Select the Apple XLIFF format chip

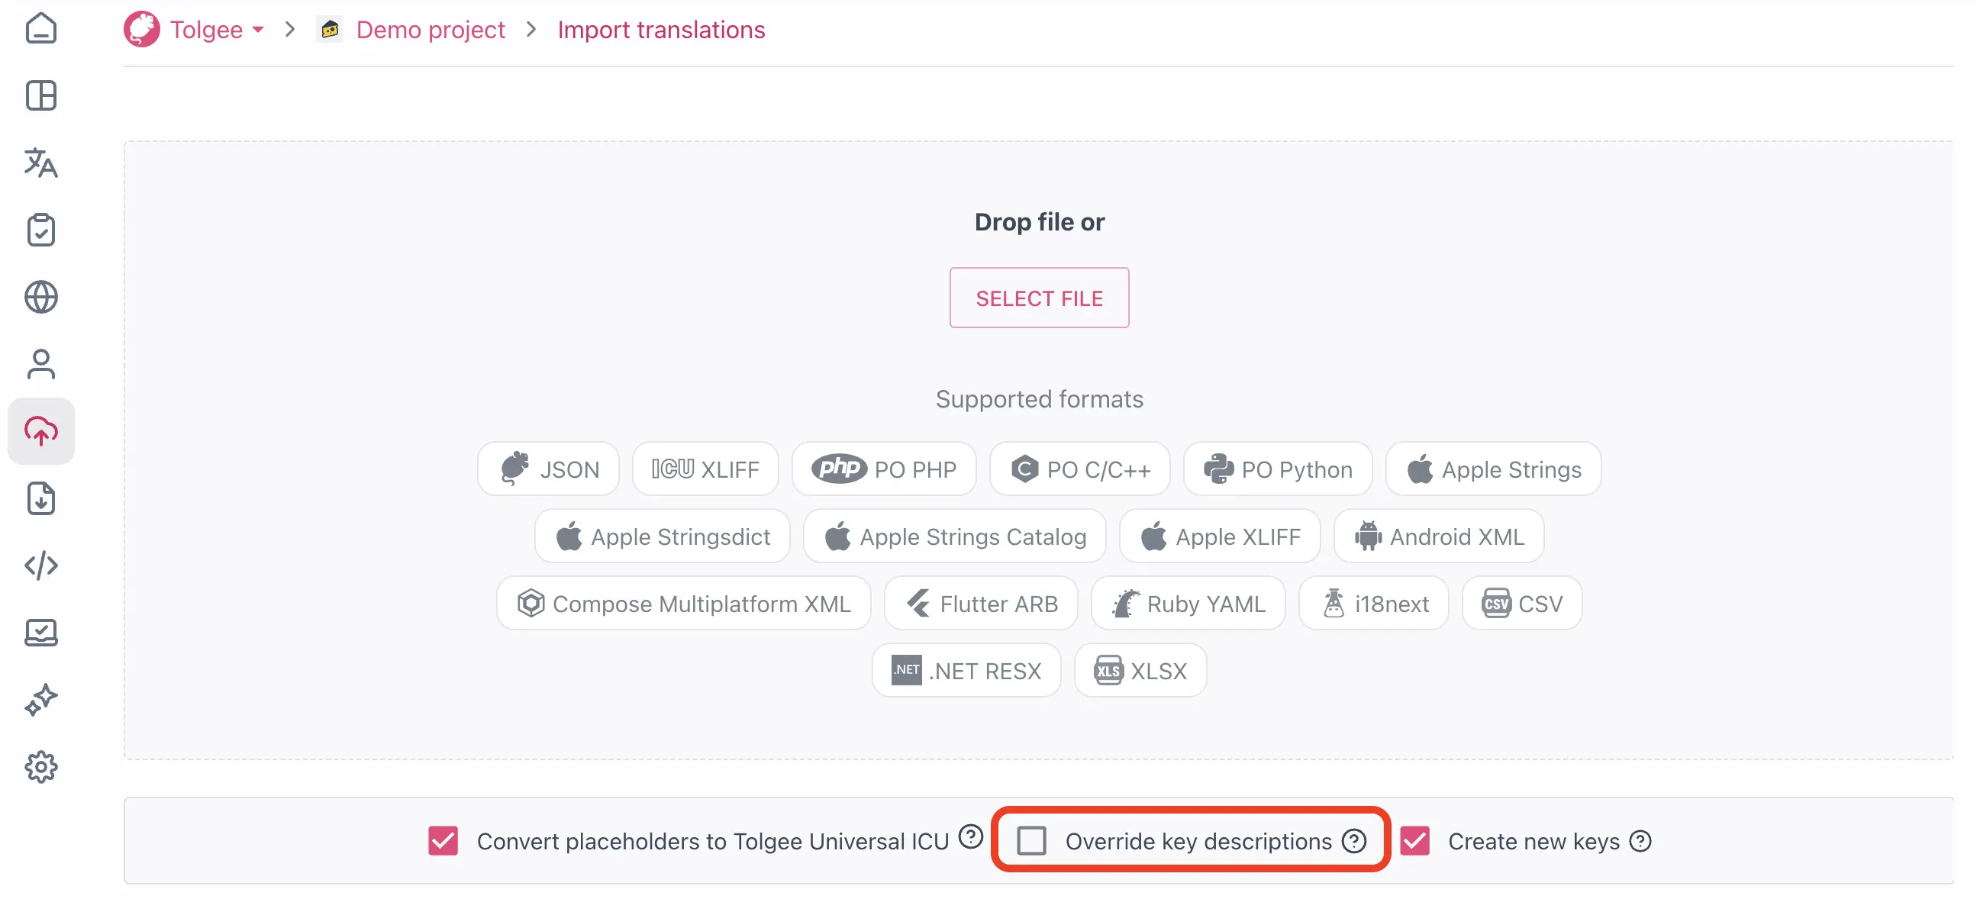(1220, 536)
